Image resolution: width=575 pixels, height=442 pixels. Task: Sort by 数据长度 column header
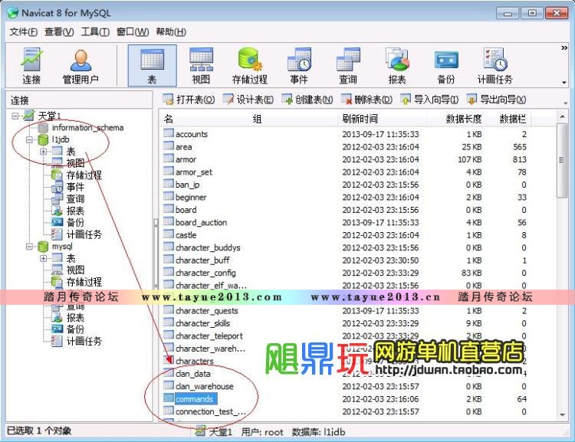pos(457,119)
